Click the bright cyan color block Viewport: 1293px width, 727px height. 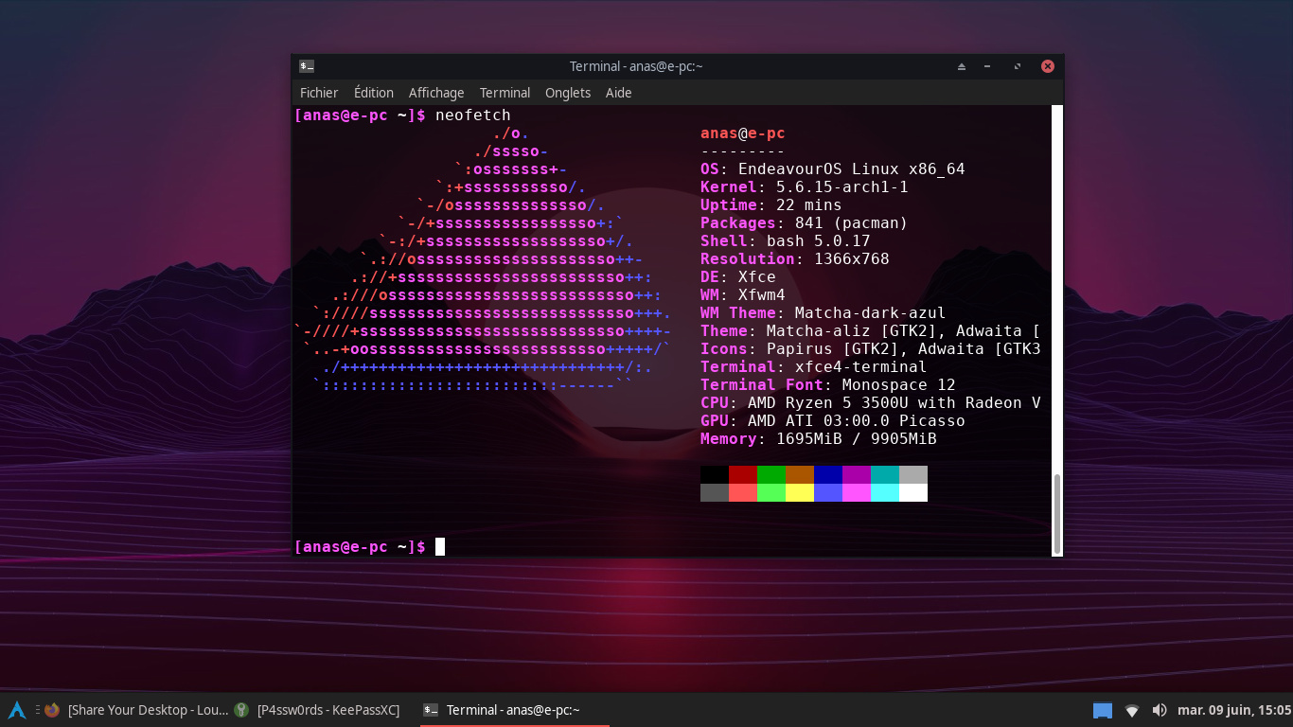click(885, 492)
